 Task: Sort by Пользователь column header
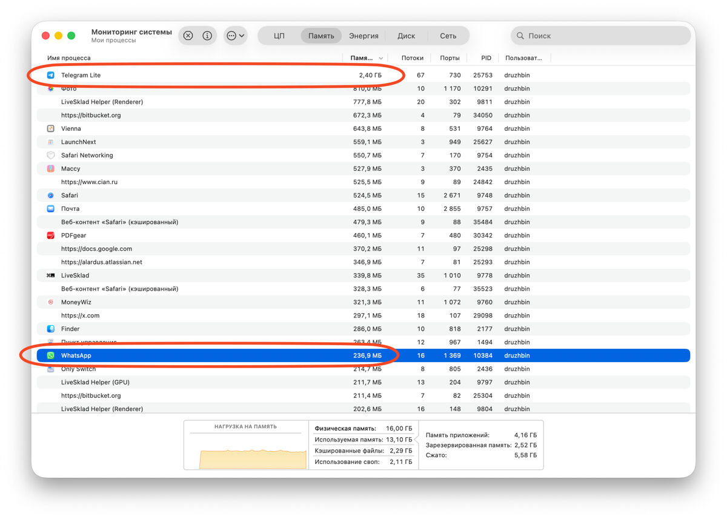tap(524, 58)
